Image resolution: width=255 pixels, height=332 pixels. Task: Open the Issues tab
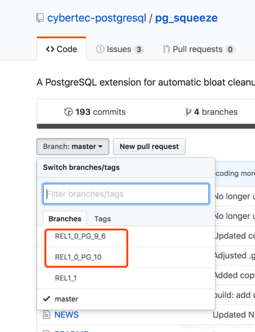coord(120,49)
